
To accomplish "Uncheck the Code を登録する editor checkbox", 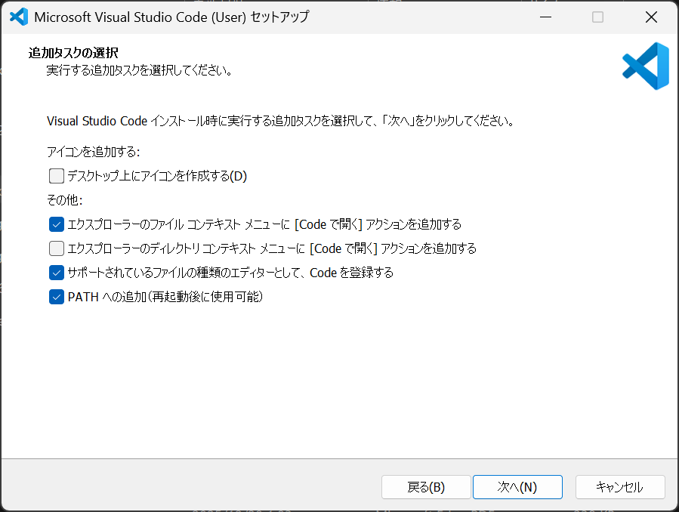I will click(x=57, y=273).
